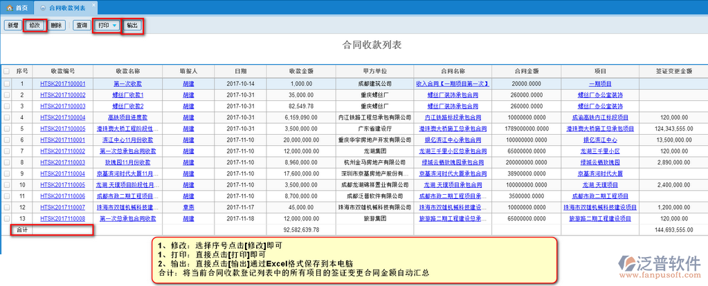This screenshot has height=286, width=708.
Task: Switch to the 合同收款列表 tab
Action: (67, 8)
